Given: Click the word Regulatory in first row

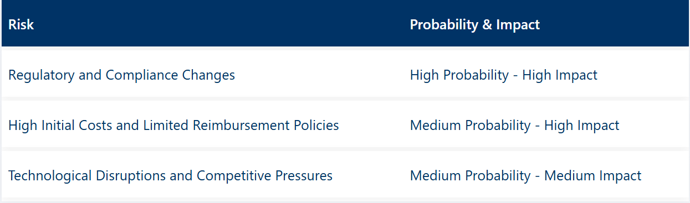Looking at the screenshot, I should 42,76.
